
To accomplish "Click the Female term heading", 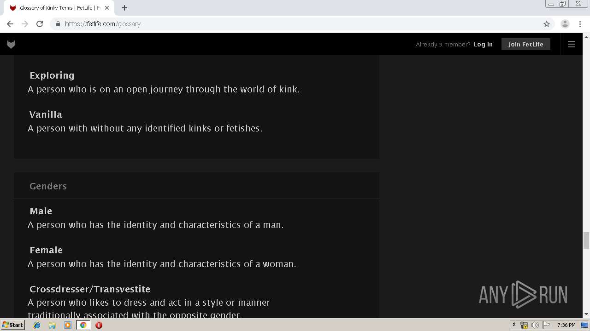I will tap(46, 250).
